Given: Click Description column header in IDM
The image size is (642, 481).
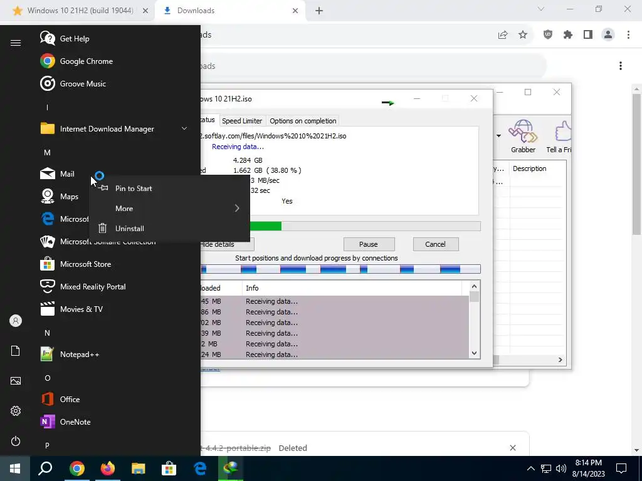Looking at the screenshot, I should [x=537, y=168].
